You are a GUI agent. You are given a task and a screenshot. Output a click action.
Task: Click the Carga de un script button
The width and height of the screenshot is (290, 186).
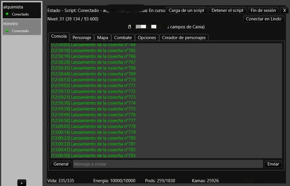click(x=186, y=10)
